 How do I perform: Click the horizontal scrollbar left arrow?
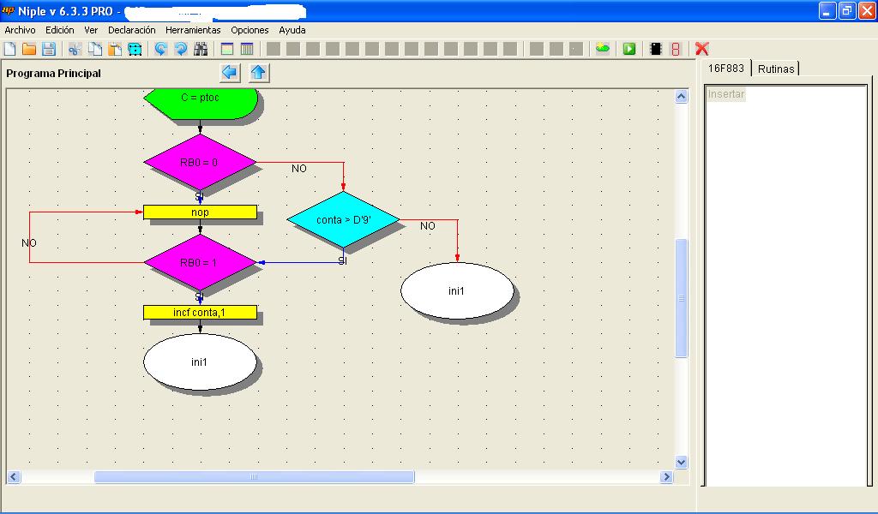point(14,476)
